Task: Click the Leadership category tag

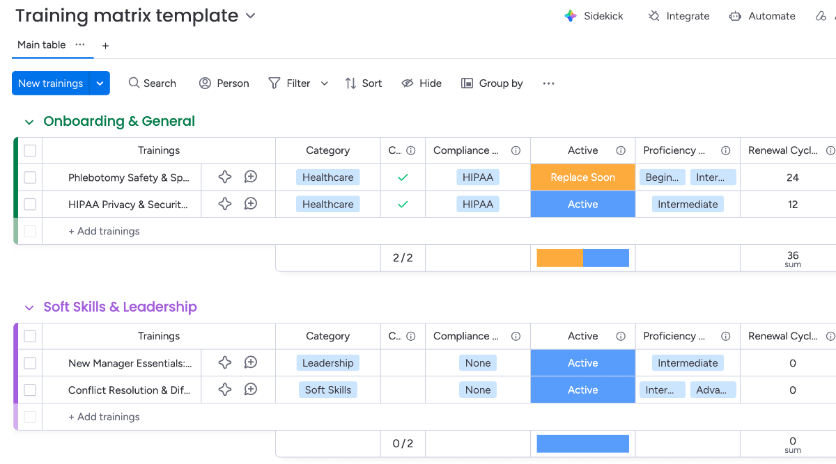Action: tap(328, 363)
